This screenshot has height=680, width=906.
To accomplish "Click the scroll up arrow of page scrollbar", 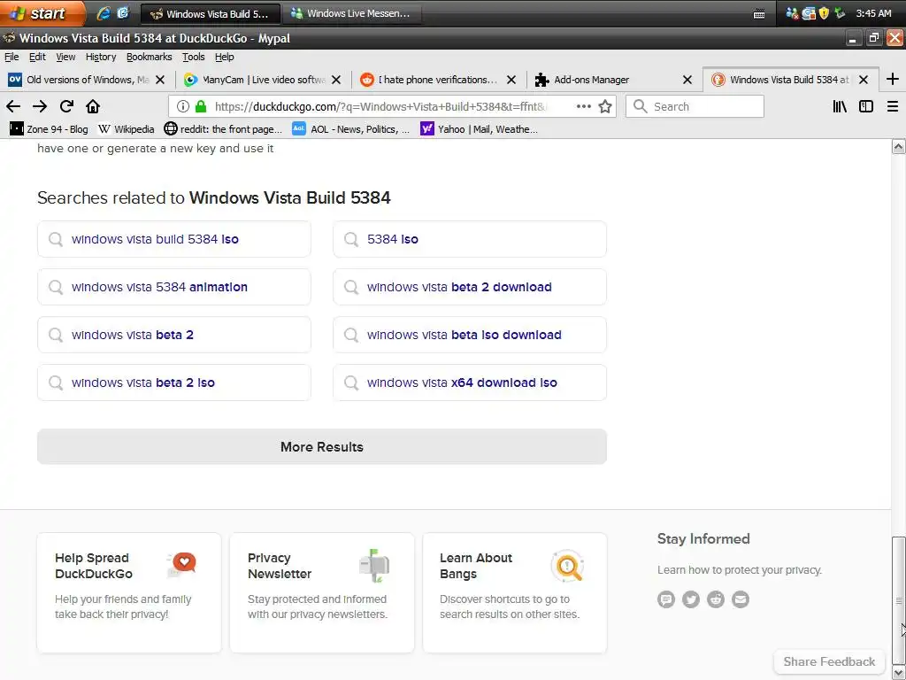I will pos(899,146).
